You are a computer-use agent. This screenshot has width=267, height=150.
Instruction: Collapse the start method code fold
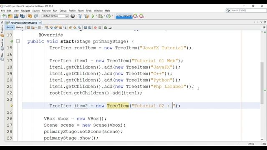click(18, 41)
